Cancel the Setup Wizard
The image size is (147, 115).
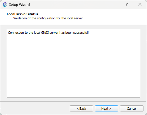coord(132,108)
